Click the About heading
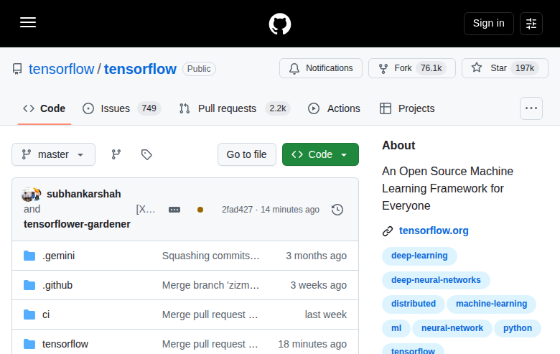This screenshot has width=560, height=354. point(398,146)
